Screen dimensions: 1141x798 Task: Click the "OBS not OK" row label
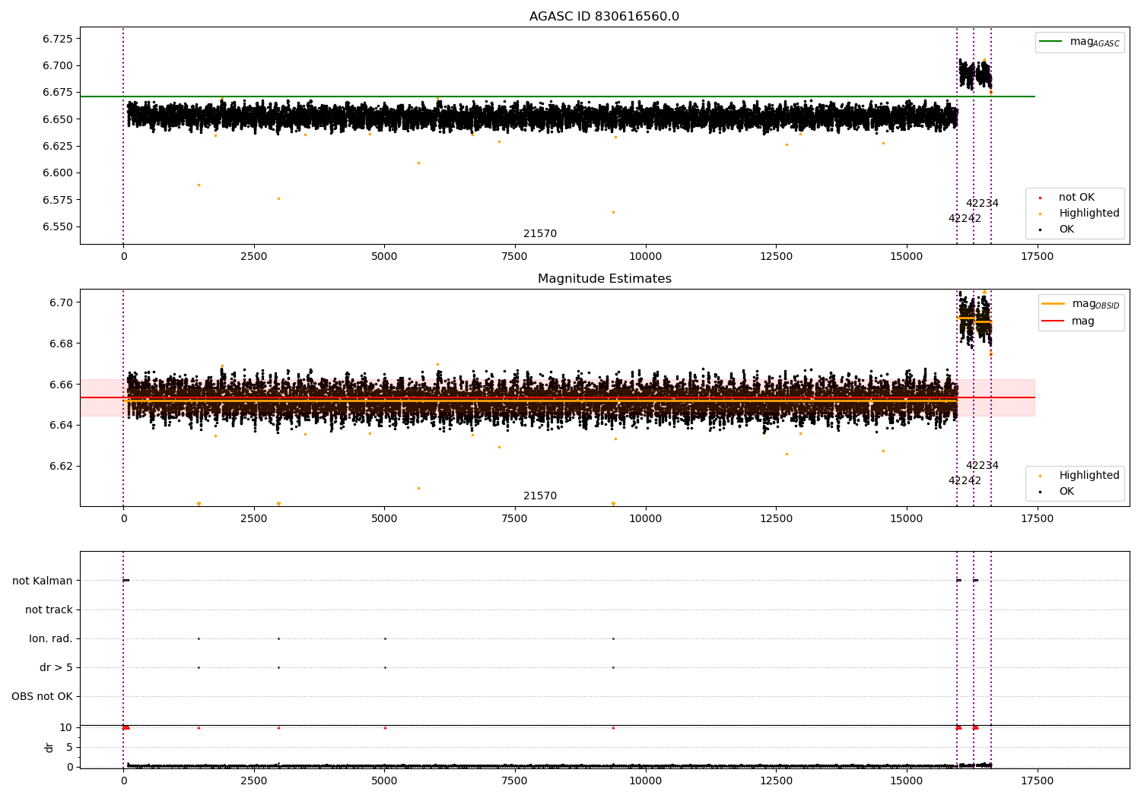[x=42, y=696]
